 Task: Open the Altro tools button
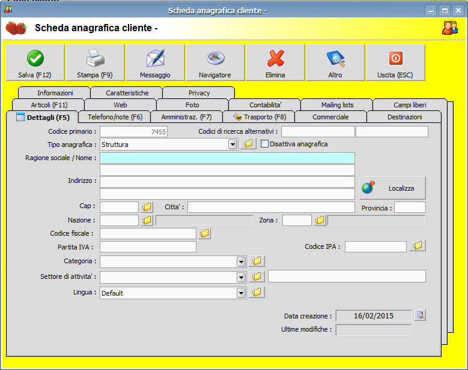pyautogui.click(x=335, y=62)
